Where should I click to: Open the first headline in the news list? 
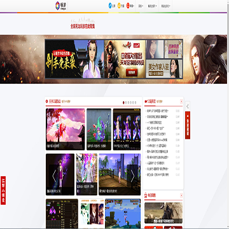pos(157,111)
